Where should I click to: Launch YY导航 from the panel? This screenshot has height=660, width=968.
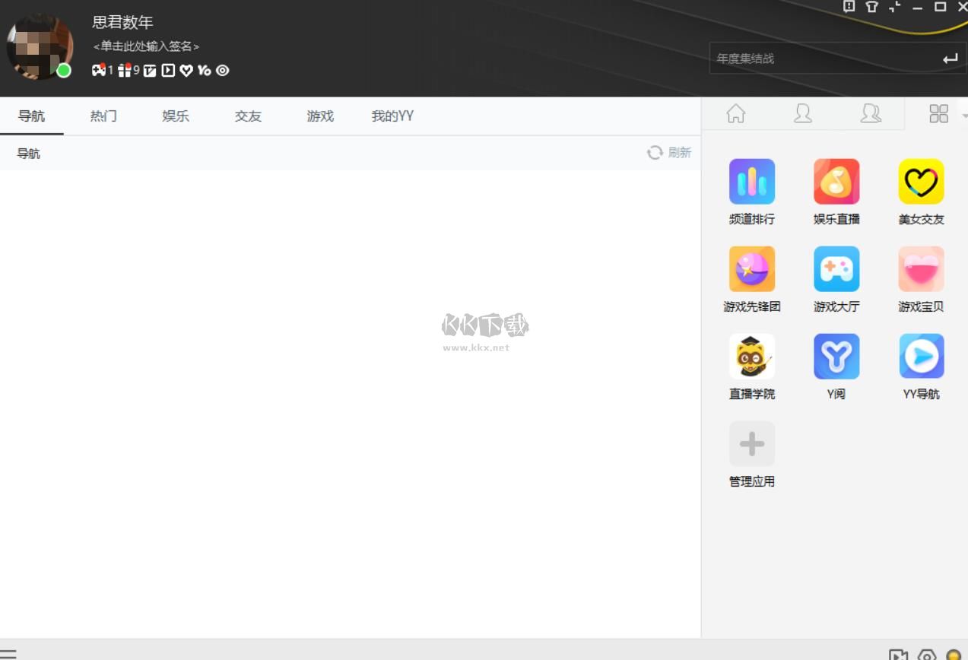[920, 356]
